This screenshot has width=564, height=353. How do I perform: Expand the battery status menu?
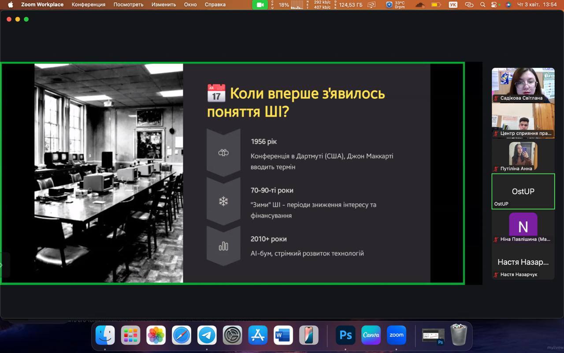[436, 5]
